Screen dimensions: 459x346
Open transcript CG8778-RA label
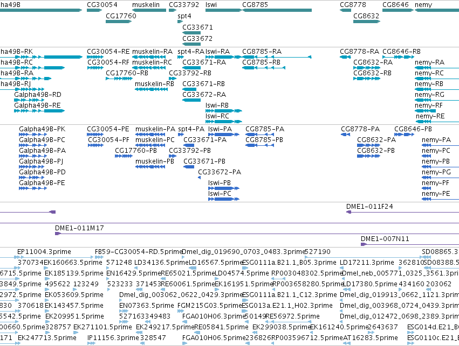tap(359, 52)
